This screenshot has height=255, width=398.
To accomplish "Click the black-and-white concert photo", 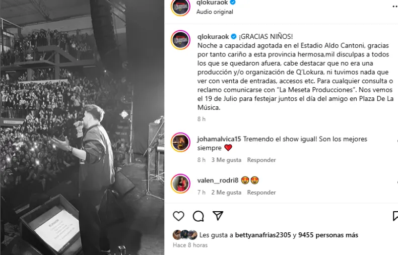I will click(x=82, y=127).
